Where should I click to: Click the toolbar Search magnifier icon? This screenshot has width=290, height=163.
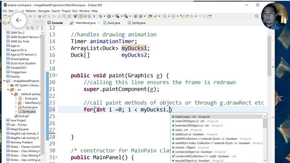click(x=257, y=16)
